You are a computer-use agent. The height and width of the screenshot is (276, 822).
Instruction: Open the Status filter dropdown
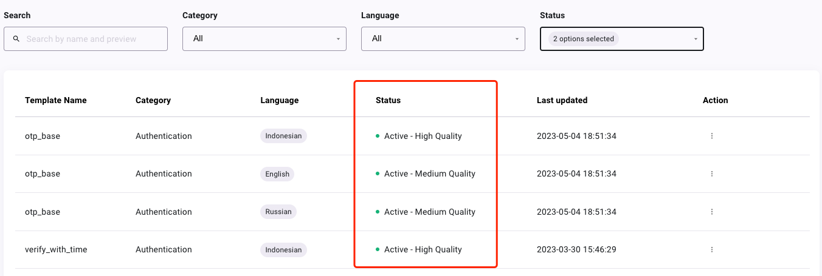tap(622, 39)
